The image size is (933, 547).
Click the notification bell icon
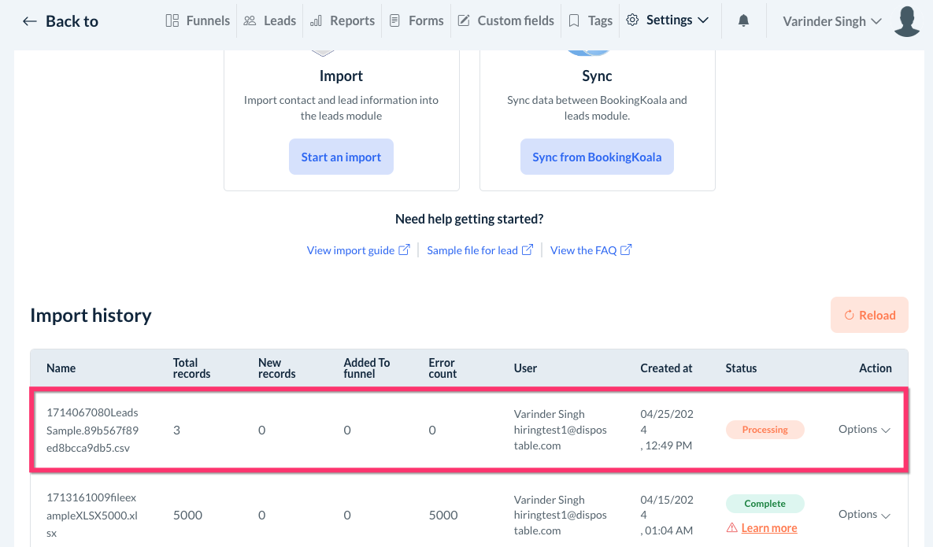pos(743,21)
